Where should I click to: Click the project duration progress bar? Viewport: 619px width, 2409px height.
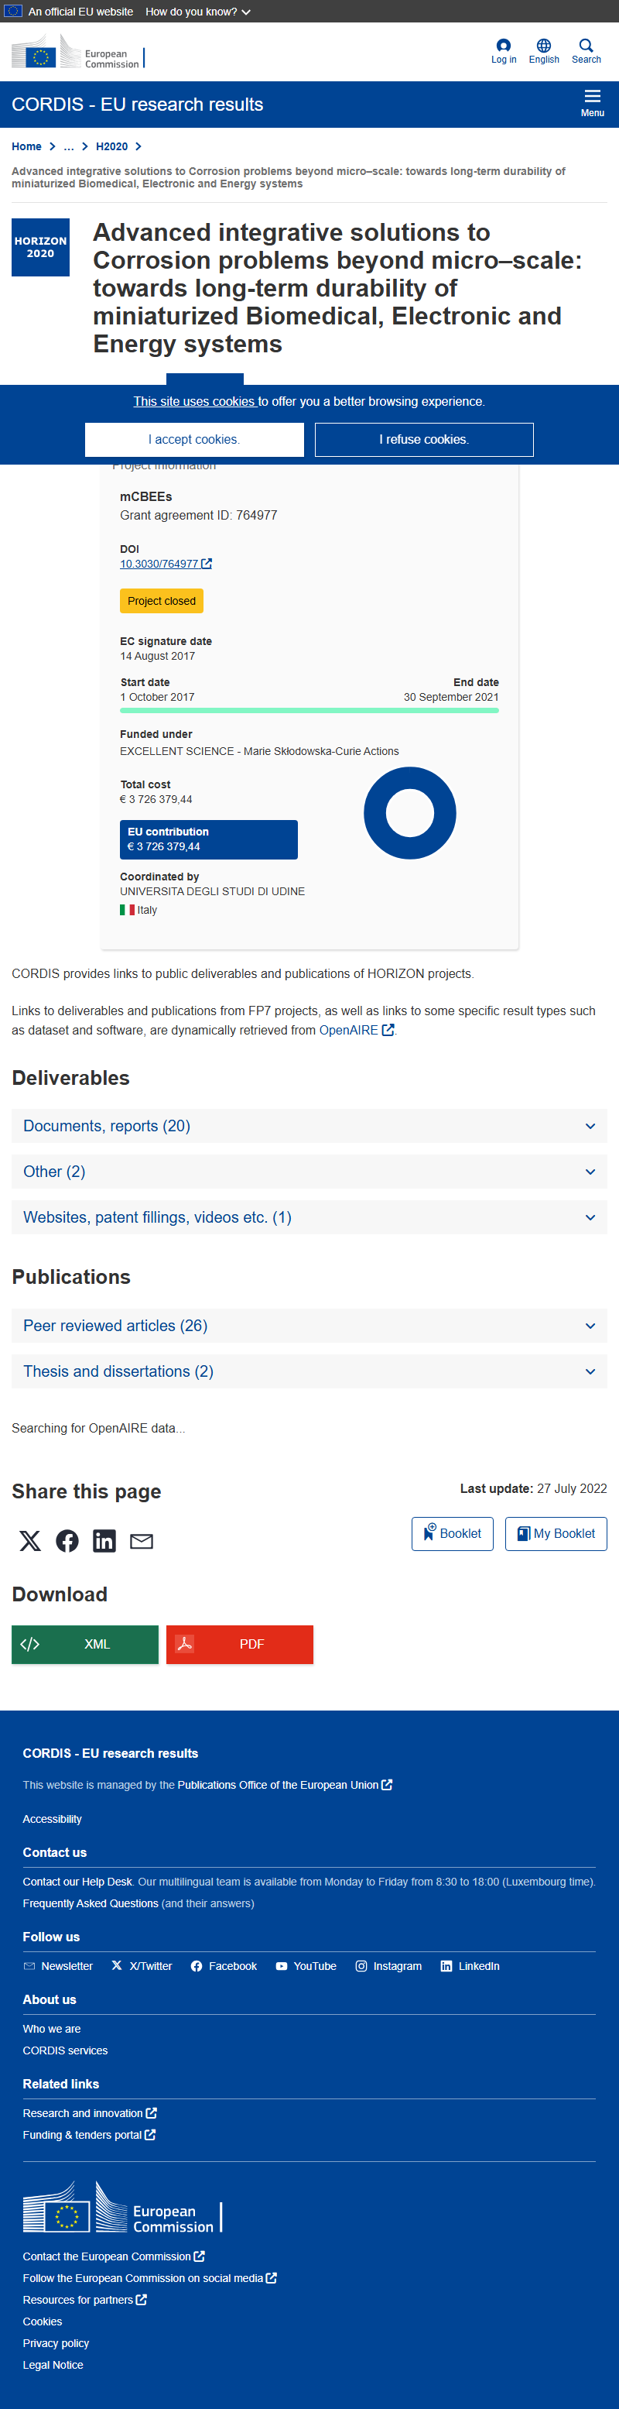[x=309, y=711]
